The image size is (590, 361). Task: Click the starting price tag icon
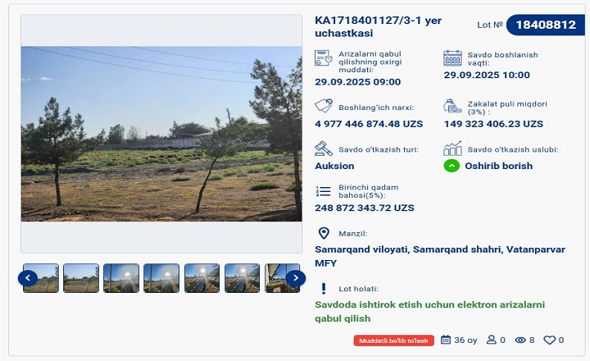click(x=324, y=106)
